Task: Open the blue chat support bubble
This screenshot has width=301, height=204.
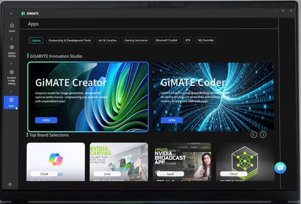Action: (280, 168)
